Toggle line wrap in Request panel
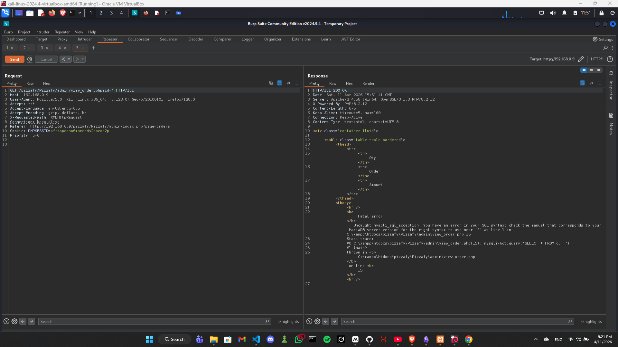This screenshot has height=347, width=618. click(279, 83)
